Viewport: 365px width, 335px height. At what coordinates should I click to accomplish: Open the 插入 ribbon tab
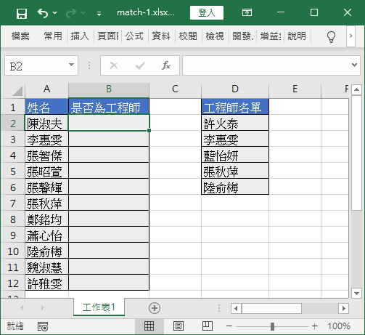tap(80, 36)
